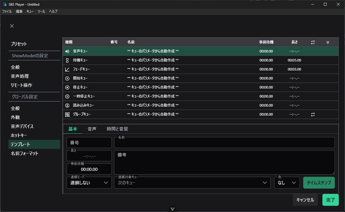345x212 pixels.
Task: Click 種類 column header
Action: 69,42
